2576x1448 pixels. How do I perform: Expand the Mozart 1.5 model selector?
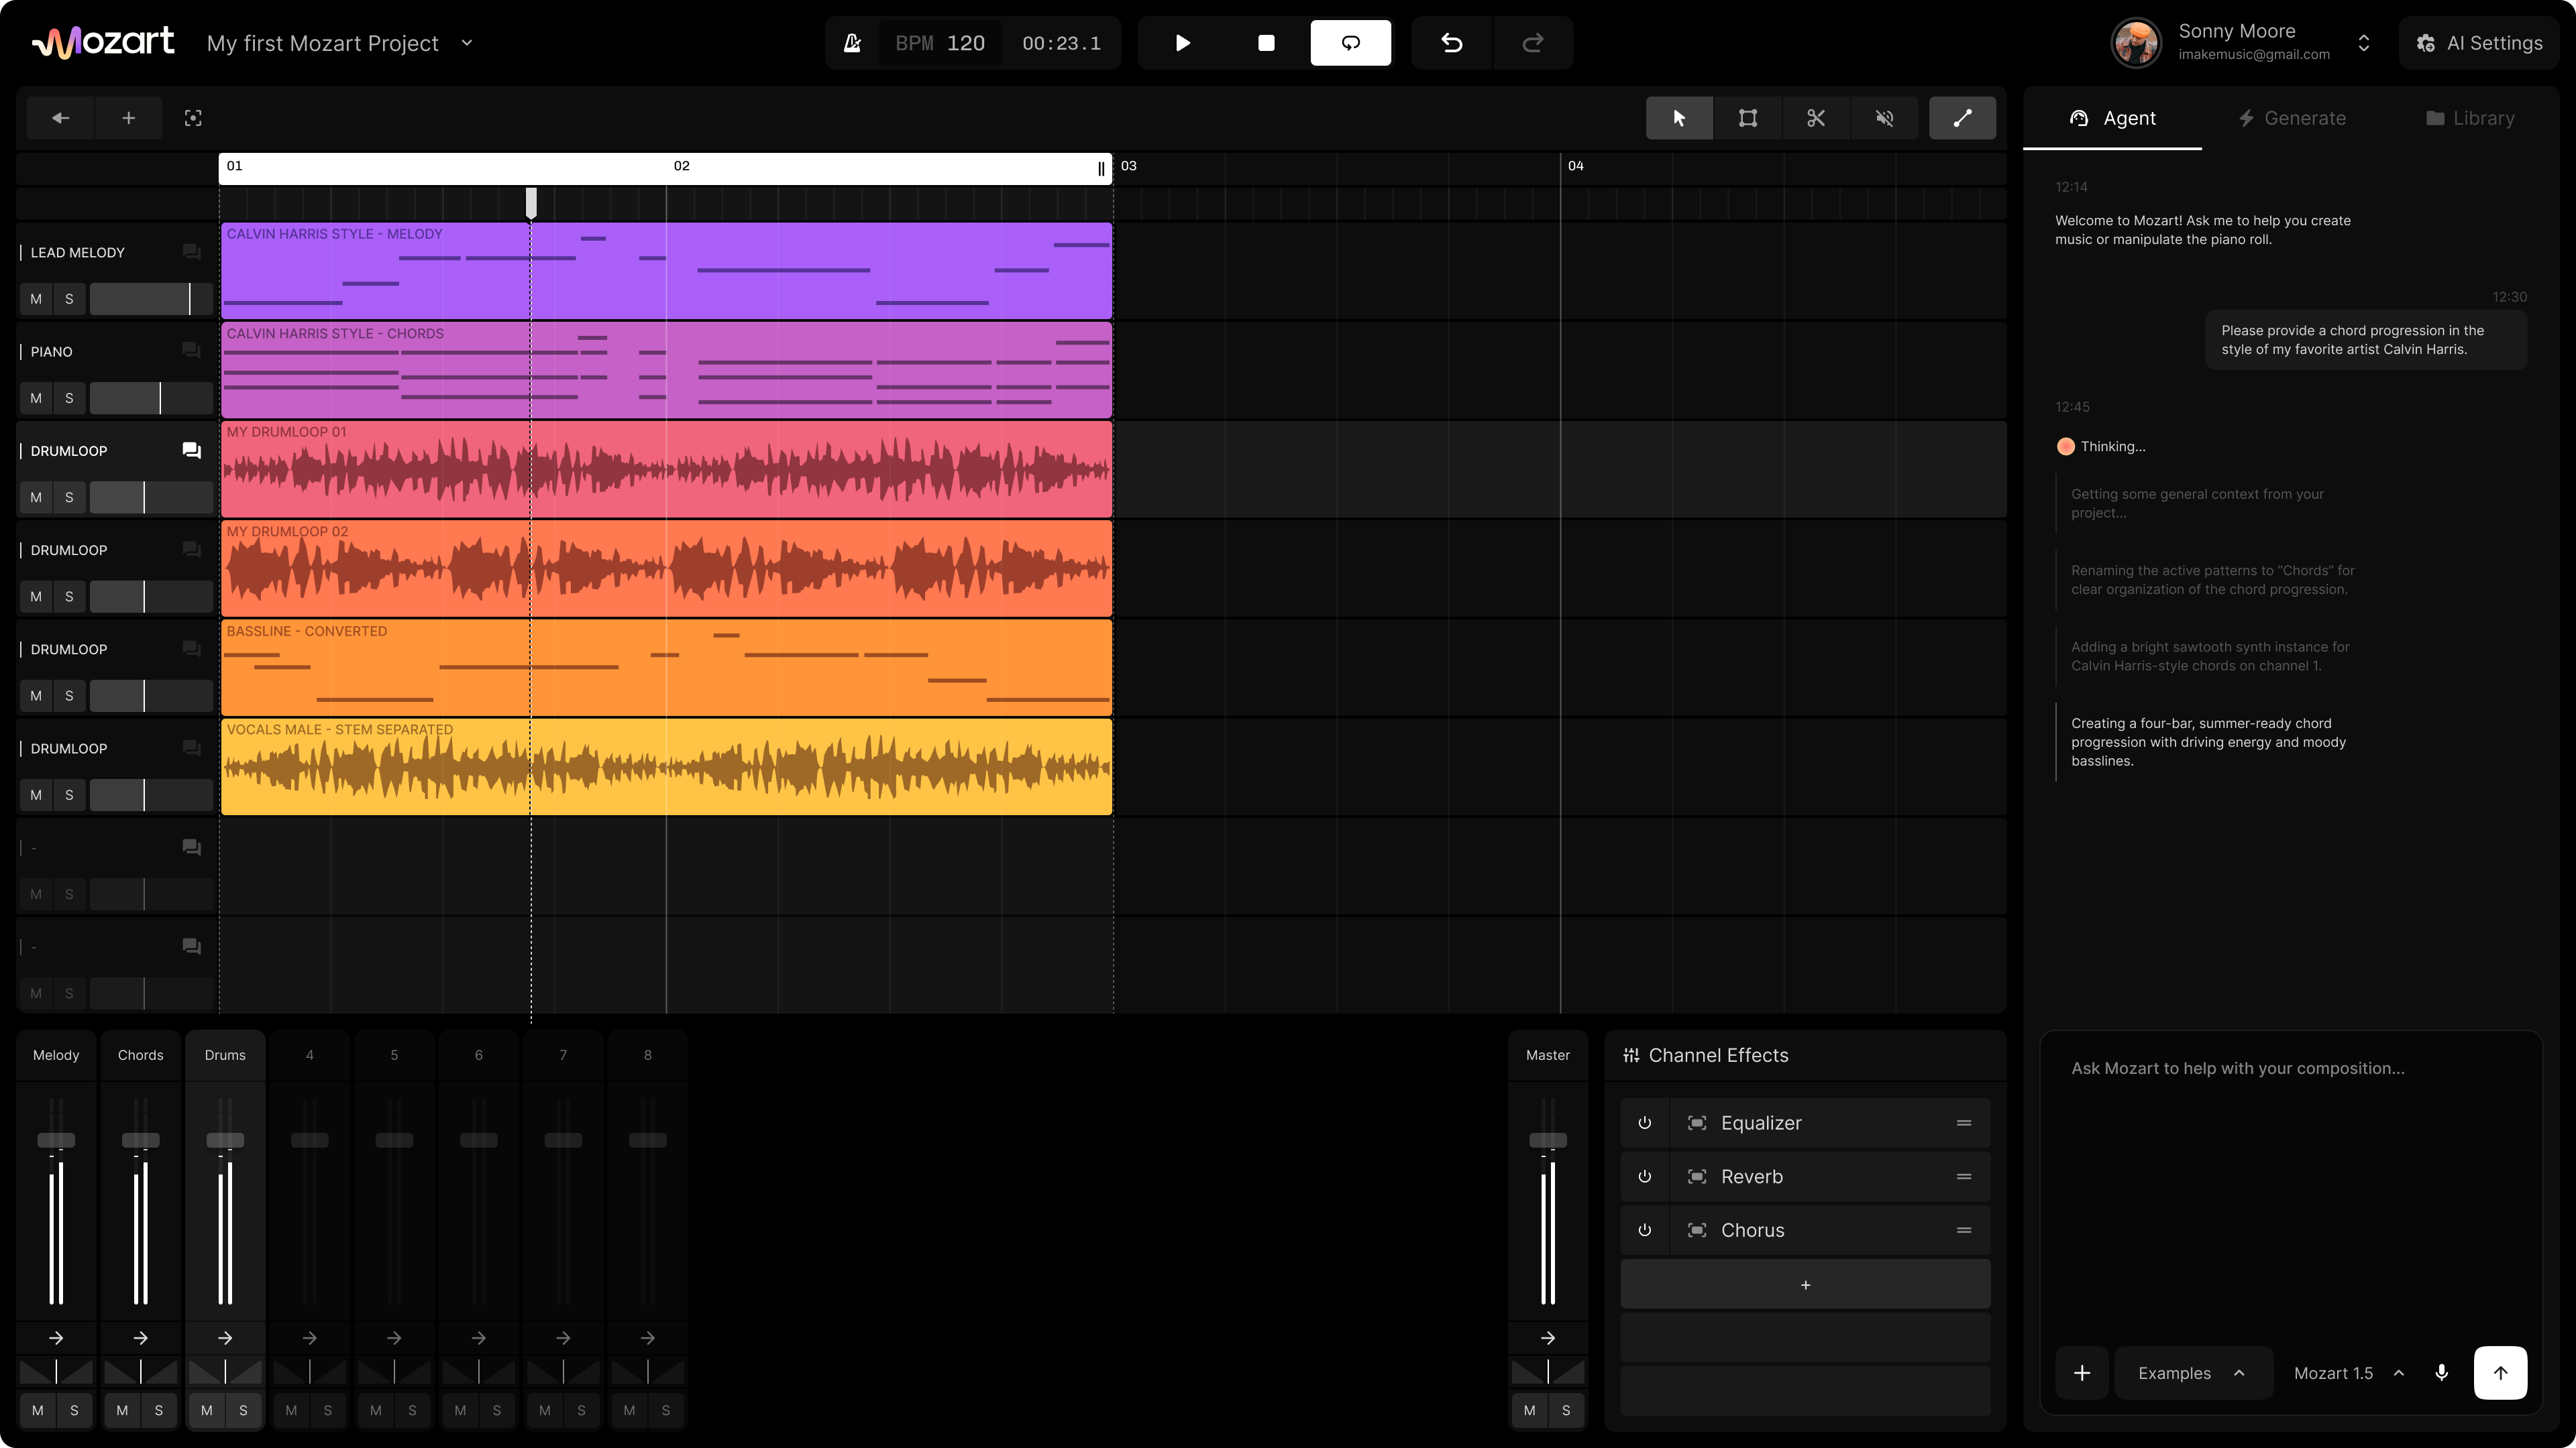click(2346, 1373)
